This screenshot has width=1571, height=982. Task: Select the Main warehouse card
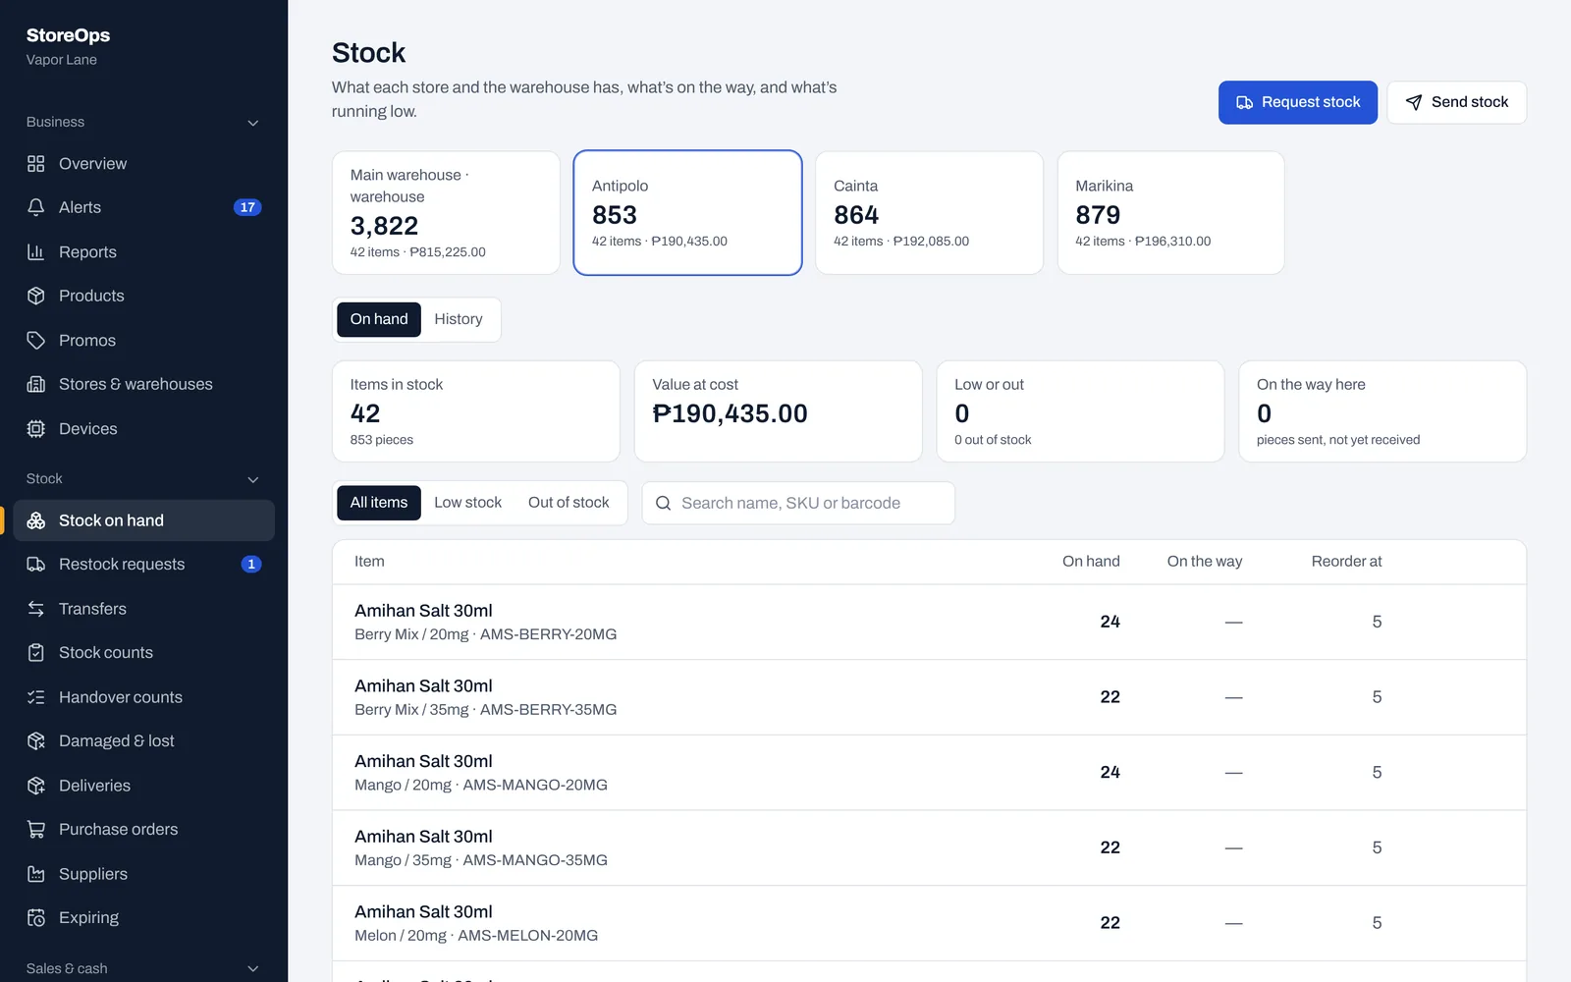[446, 212]
